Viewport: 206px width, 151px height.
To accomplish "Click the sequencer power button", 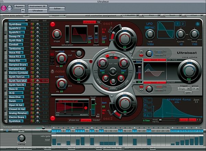I will (7, 131).
